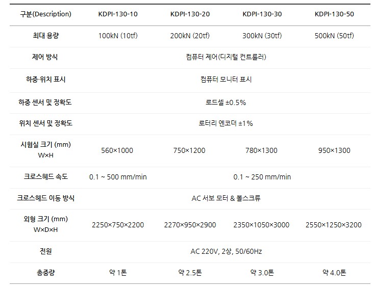374x288 pixels.
Task: Click the KDPI-130-30 column heading
Action: pos(262,14)
